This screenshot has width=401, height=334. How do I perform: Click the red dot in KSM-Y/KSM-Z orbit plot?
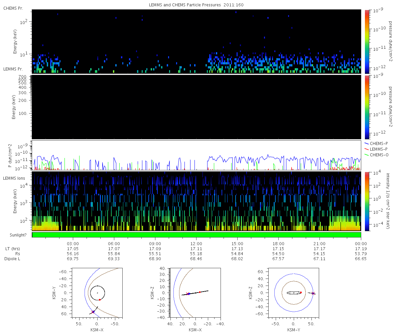301,293
